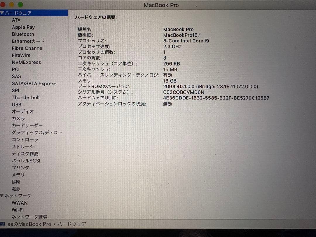View カメラ (camera) details

pos(18,118)
